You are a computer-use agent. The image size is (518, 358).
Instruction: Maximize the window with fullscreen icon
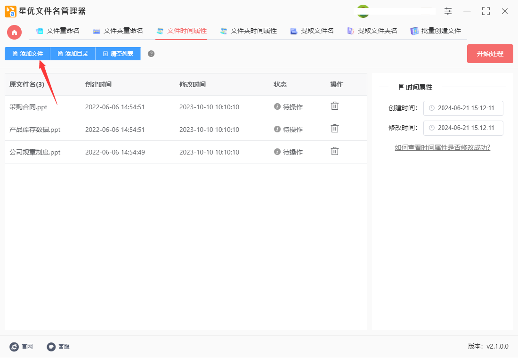click(486, 11)
